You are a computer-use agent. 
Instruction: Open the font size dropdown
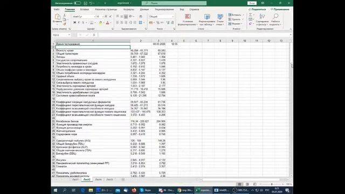tap(102, 17)
